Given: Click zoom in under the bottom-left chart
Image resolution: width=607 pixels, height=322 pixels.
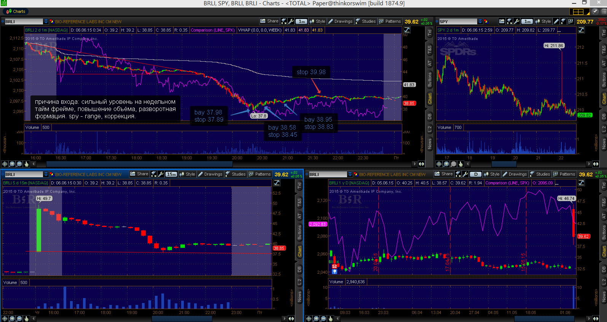Looking at the screenshot, I should [12, 319].
